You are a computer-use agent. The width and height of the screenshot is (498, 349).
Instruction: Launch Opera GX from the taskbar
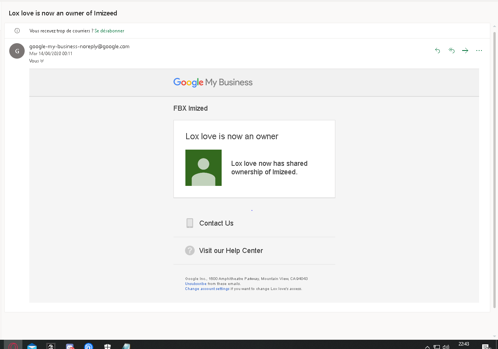tap(13, 346)
